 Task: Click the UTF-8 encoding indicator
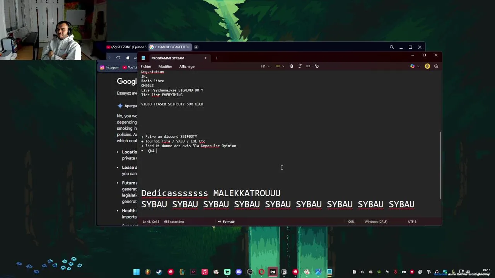412,222
